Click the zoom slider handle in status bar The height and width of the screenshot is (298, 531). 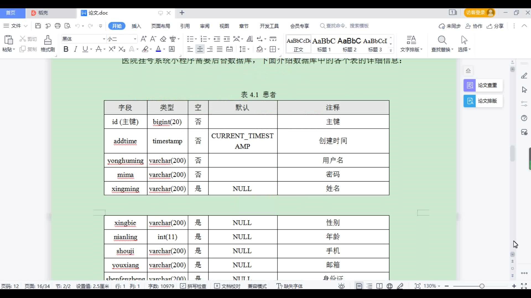pos(482,286)
